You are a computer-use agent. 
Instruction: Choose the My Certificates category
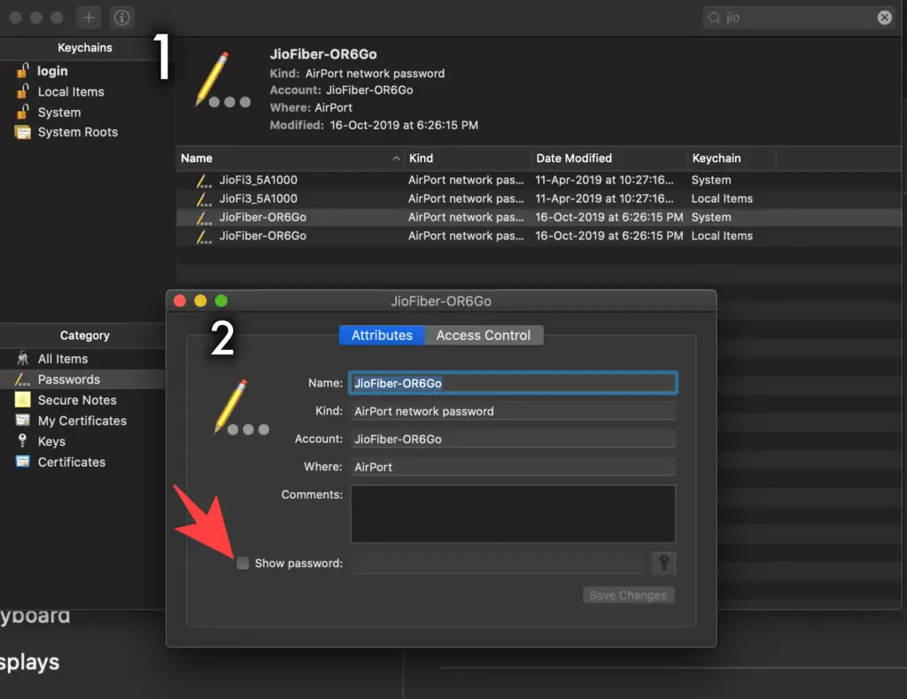[x=82, y=421]
